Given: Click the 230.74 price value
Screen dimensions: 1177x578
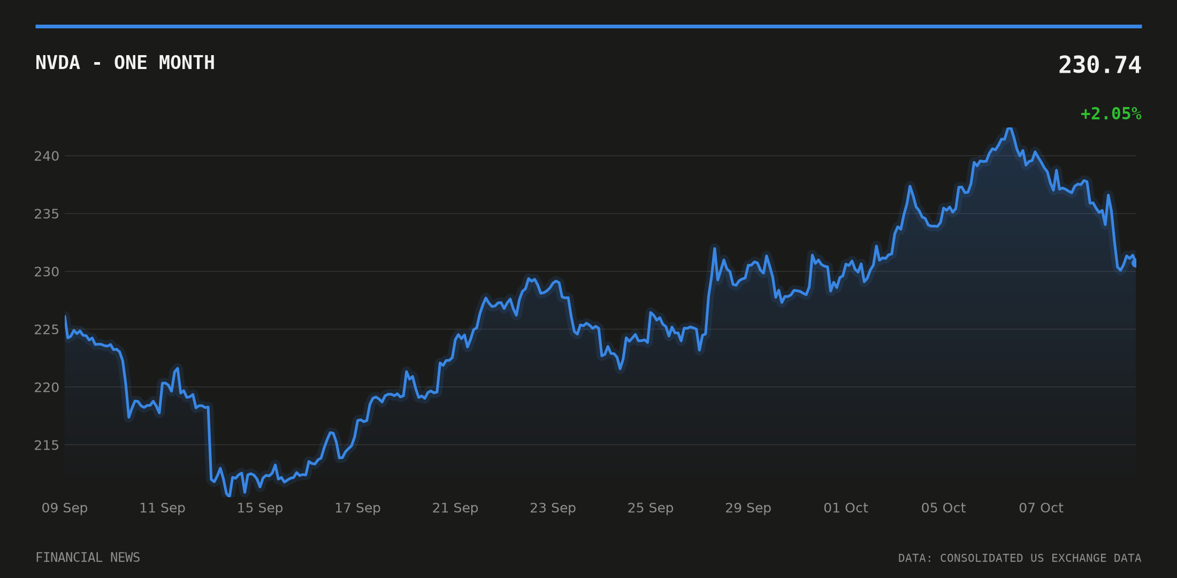Looking at the screenshot, I should [x=1099, y=65].
